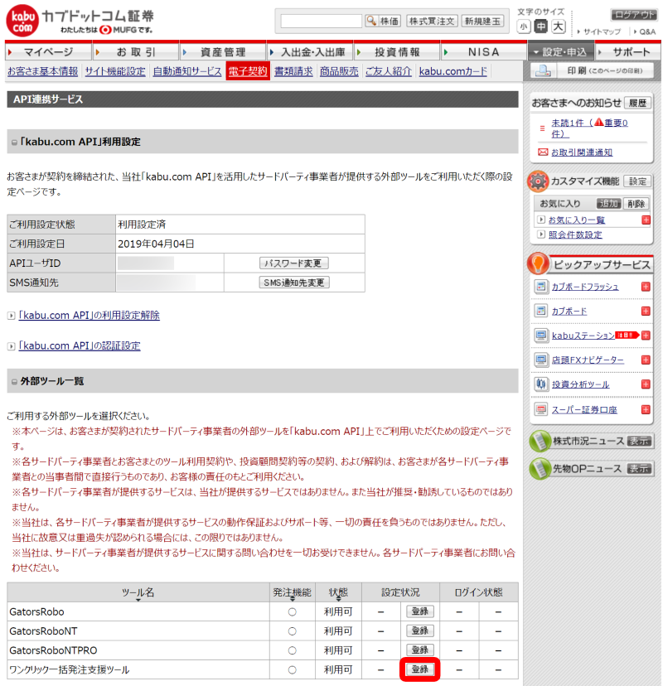Register GatorsRoboNTPRO with its 登録 button
The width and height of the screenshot is (663, 686).
pos(419,650)
